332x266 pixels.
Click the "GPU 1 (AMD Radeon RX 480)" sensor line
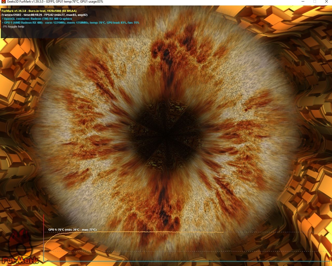coord(70,23)
